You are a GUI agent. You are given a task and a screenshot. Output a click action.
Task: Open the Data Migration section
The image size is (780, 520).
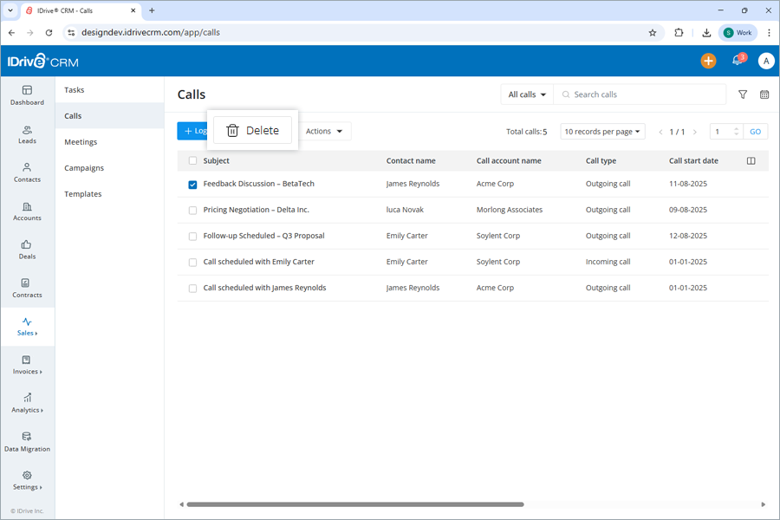(x=27, y=442)
